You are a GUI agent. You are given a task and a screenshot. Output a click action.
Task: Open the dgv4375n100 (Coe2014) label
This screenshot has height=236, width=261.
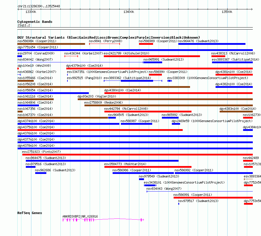36,127
